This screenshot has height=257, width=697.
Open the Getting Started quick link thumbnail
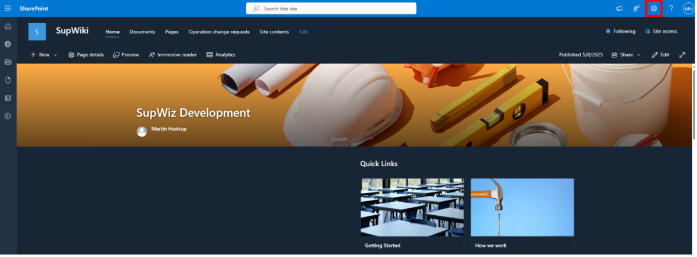click(x=412, y=207)
